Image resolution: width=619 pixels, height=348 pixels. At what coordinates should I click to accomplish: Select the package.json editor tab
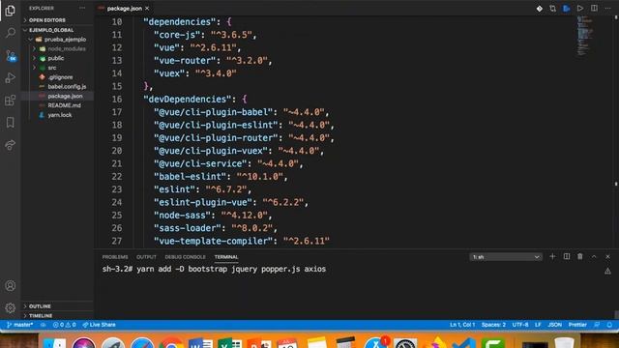124,9
